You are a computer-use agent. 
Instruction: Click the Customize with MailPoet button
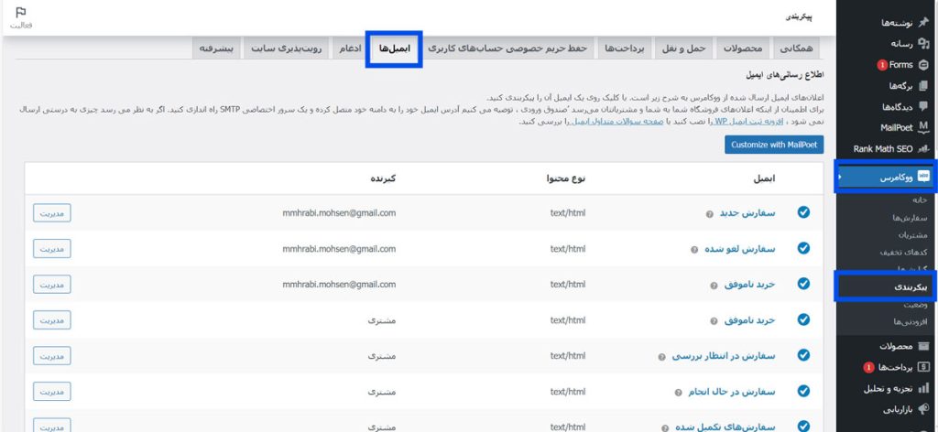773,145
